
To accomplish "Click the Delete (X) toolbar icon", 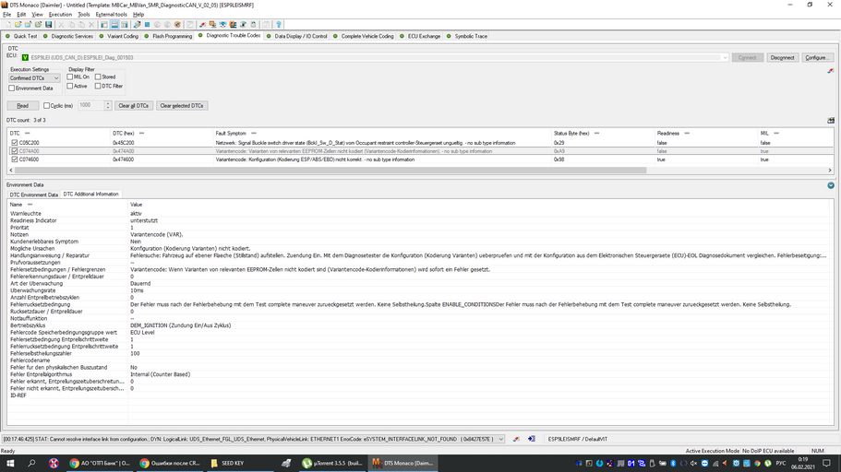I will (x=91, y=25).
